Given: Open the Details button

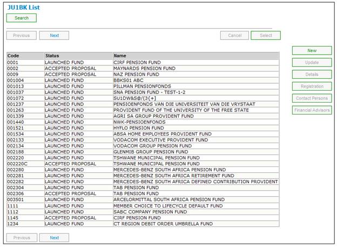Looking at the screenshot, I should coord(312,75).
